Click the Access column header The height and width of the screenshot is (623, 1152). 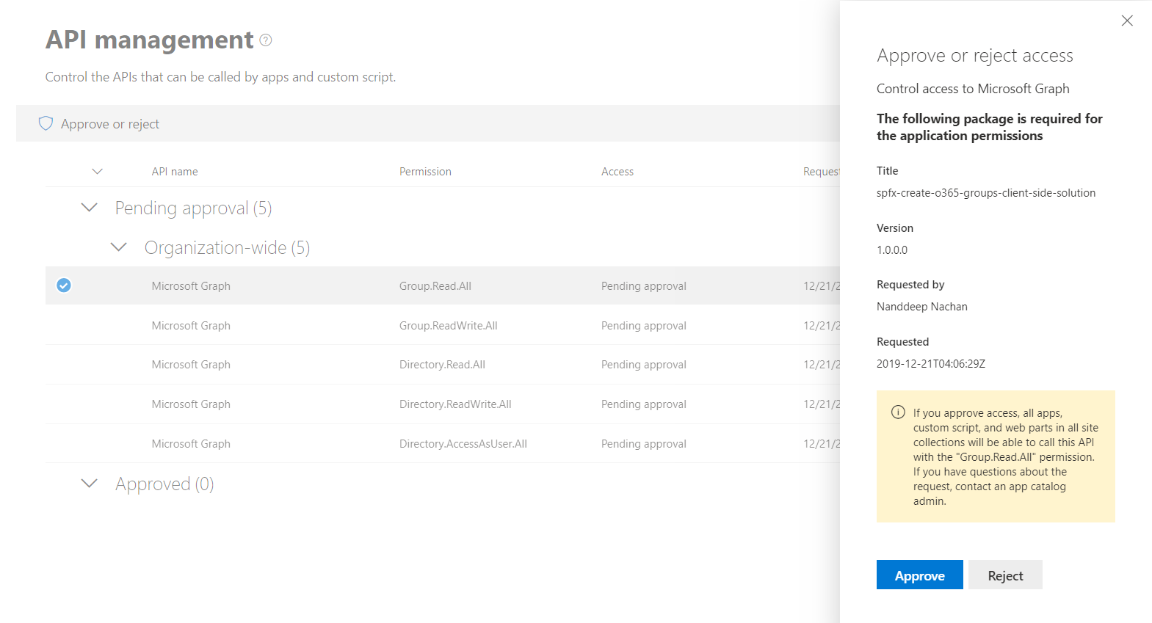[x=617, y=172]
